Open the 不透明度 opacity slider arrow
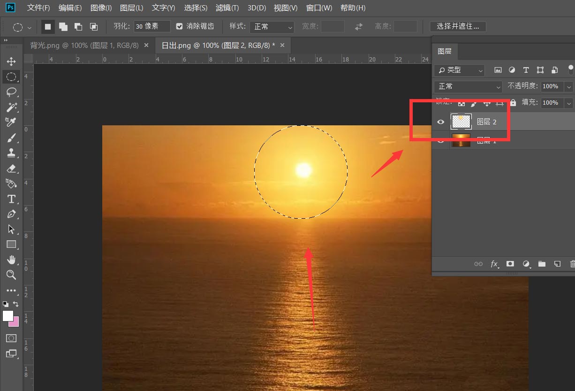 [x=569, y=86]
